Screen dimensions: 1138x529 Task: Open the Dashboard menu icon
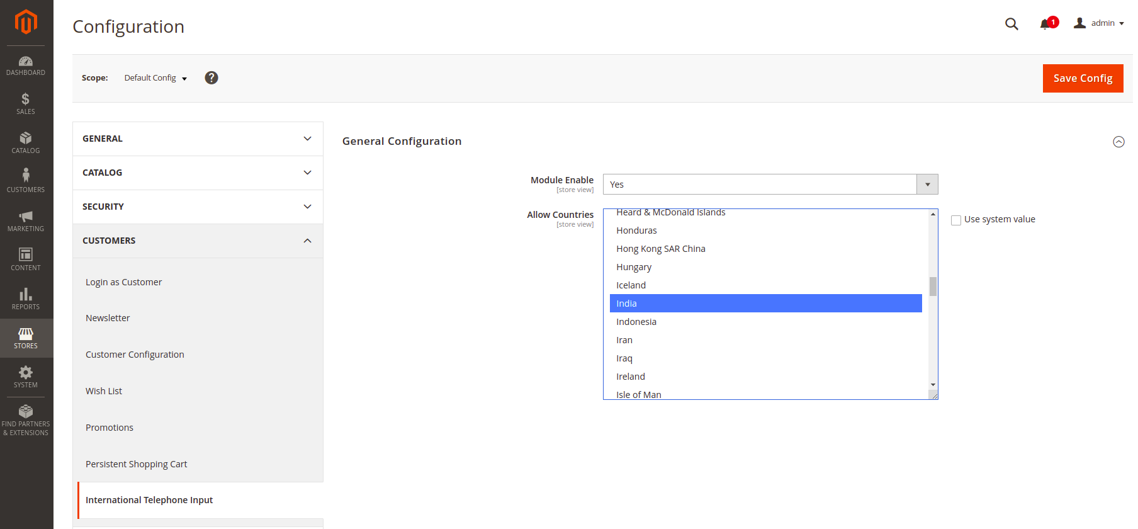coord(26,61)
